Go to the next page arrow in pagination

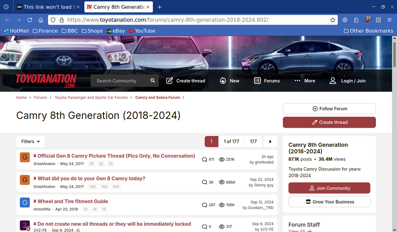pyautogui.click(x=270, y=142)
